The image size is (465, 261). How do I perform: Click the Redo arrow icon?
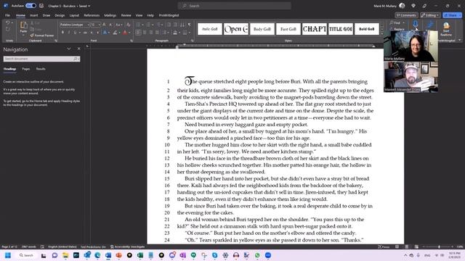pos(8,29)
